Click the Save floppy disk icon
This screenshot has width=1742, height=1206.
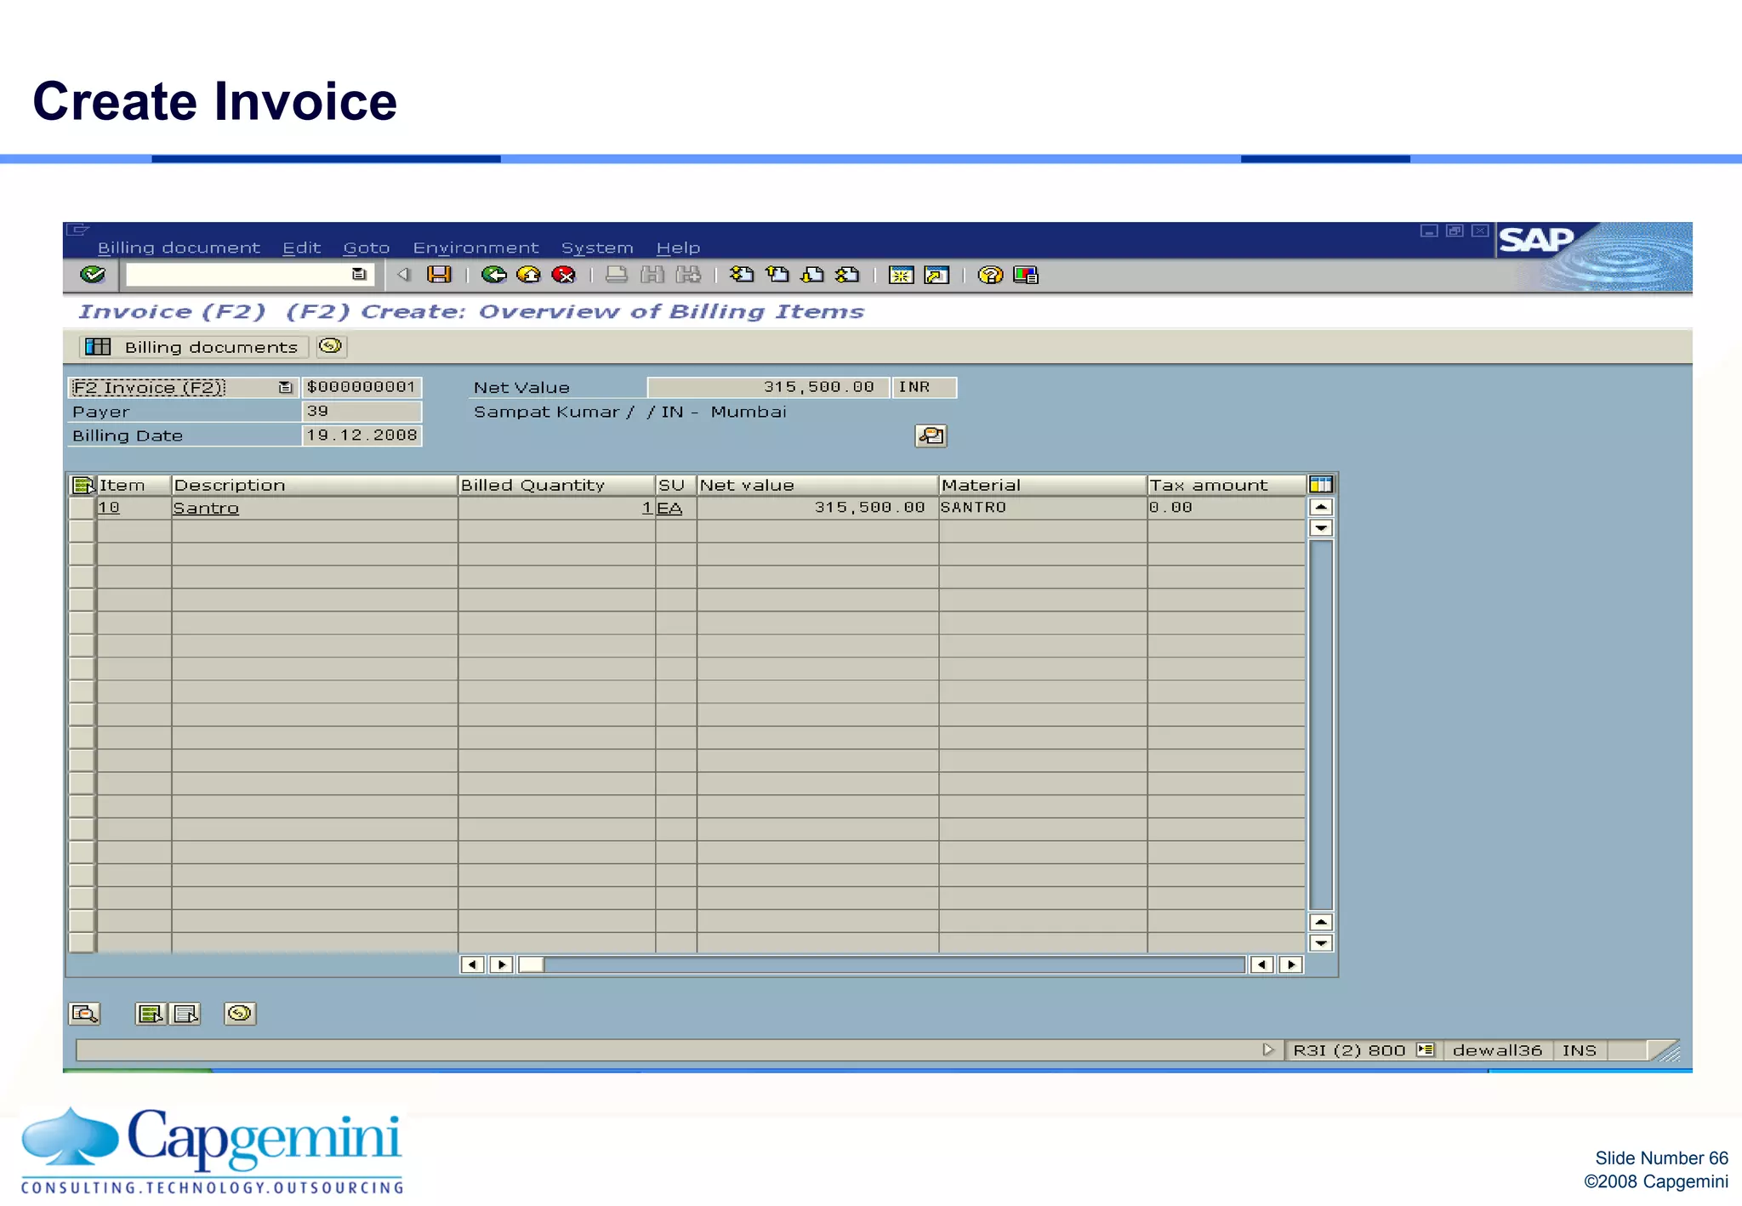click(439, 275)
